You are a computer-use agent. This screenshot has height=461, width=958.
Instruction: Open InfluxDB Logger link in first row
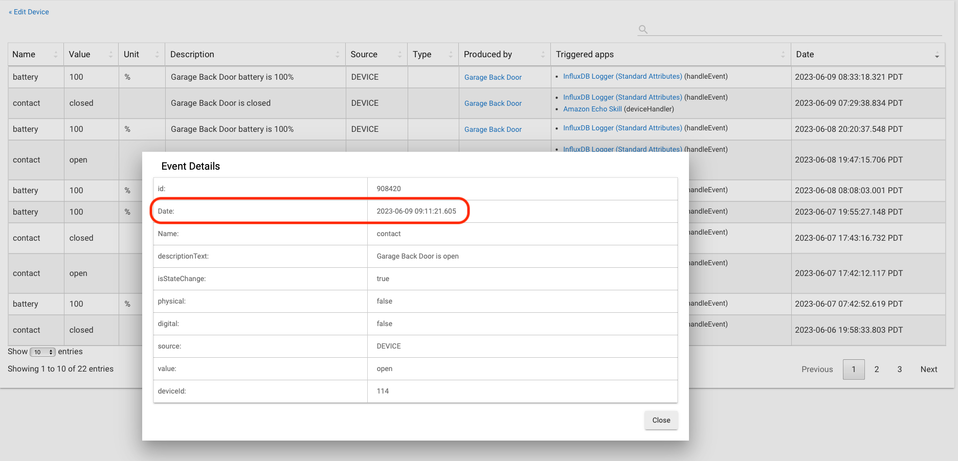(x=622, y=76)
